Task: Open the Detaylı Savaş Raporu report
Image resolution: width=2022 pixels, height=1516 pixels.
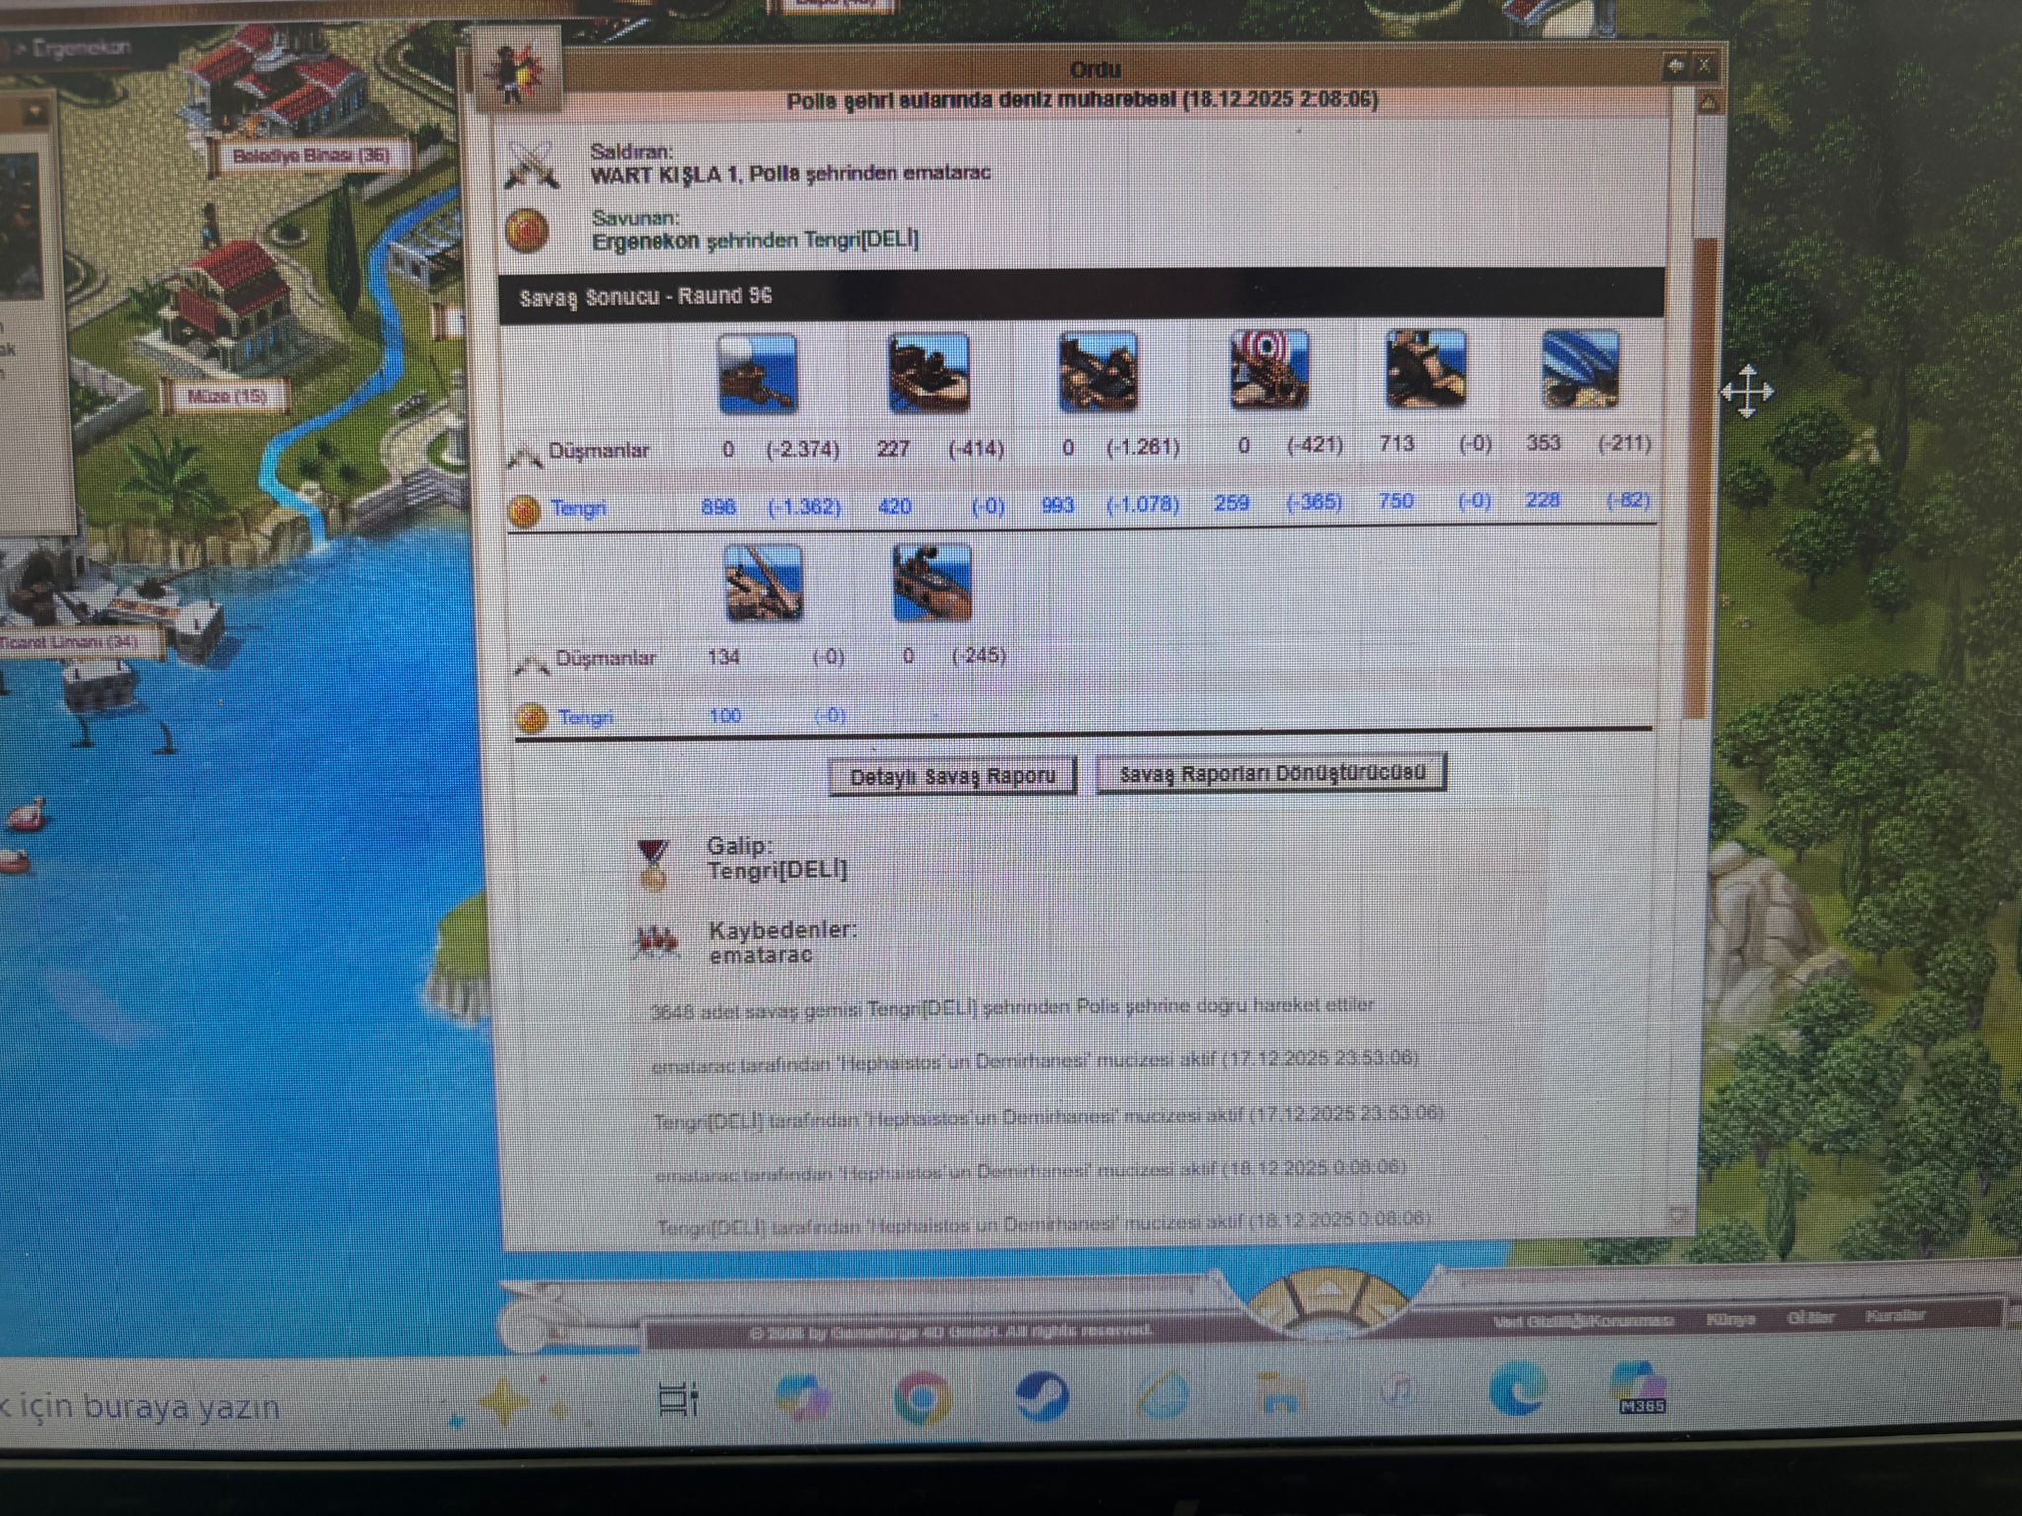Action: 953,776
